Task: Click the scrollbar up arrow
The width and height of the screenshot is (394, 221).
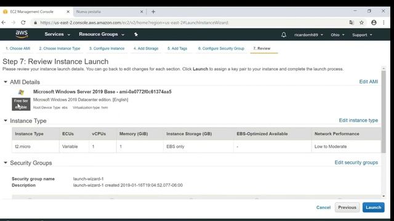Action: 384,68
